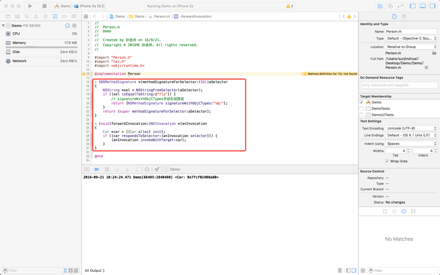Open the Breakpoint navigator icon
This screenshot has height=275, width=440.
(64, 16)
